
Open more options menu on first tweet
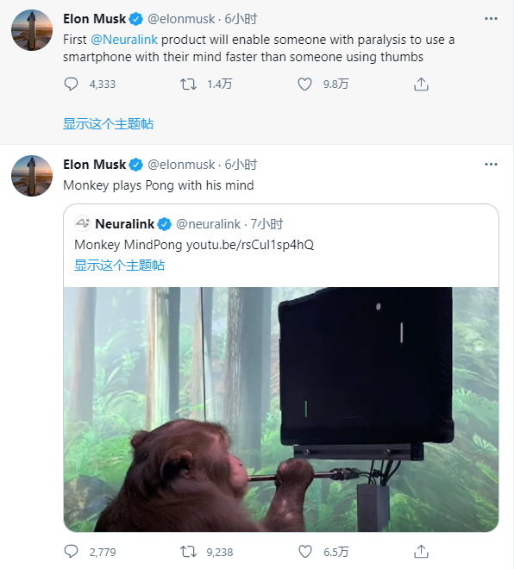[491, 18]
